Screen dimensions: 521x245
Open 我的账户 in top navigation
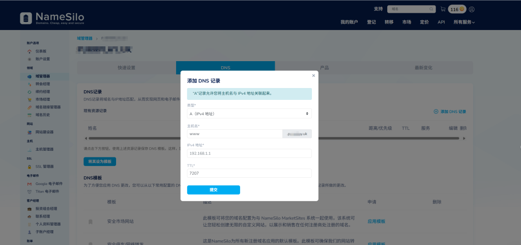click(x=349, y=22)
